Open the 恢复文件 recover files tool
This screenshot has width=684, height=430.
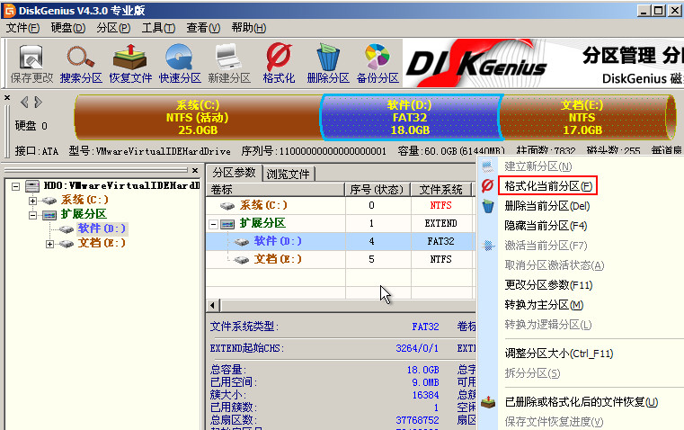click(x=130, y=64)
